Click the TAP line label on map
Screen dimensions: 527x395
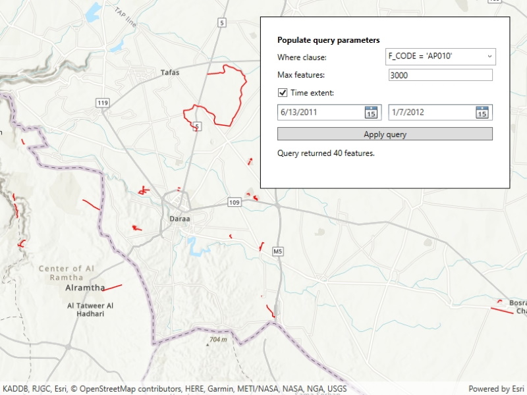pyautogui.click(x=125, y=17)
